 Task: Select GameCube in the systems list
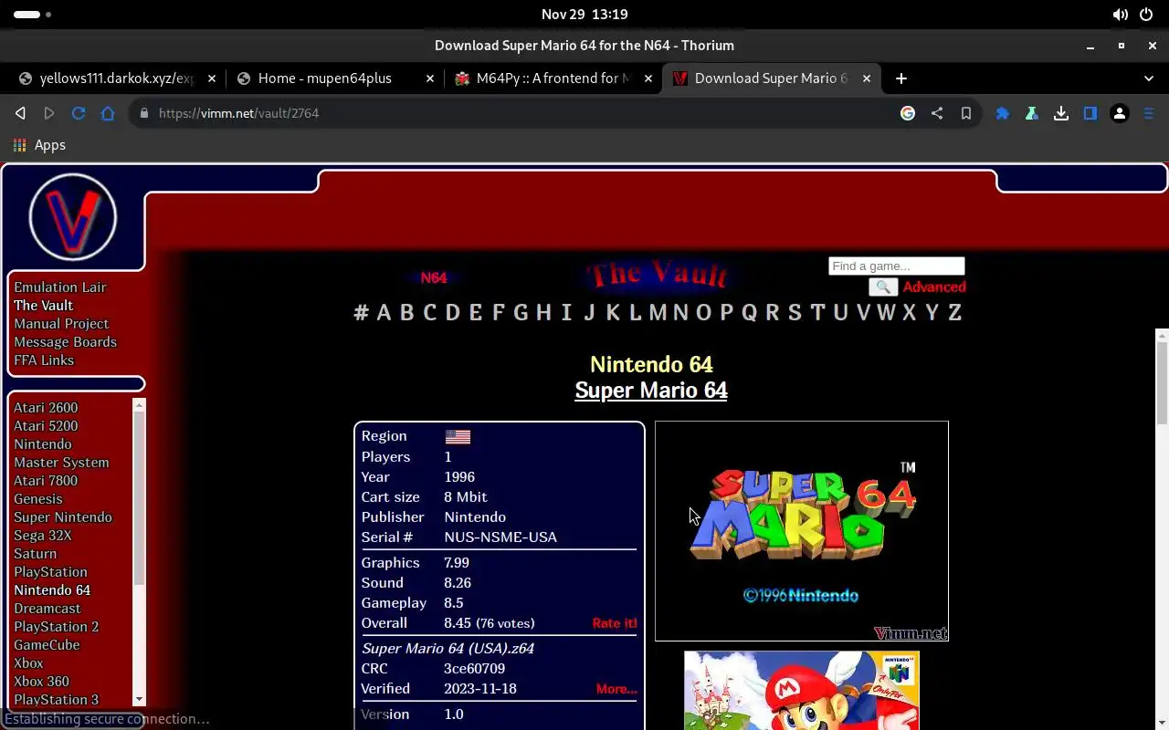pyautogui.click(x=47, y=645)
